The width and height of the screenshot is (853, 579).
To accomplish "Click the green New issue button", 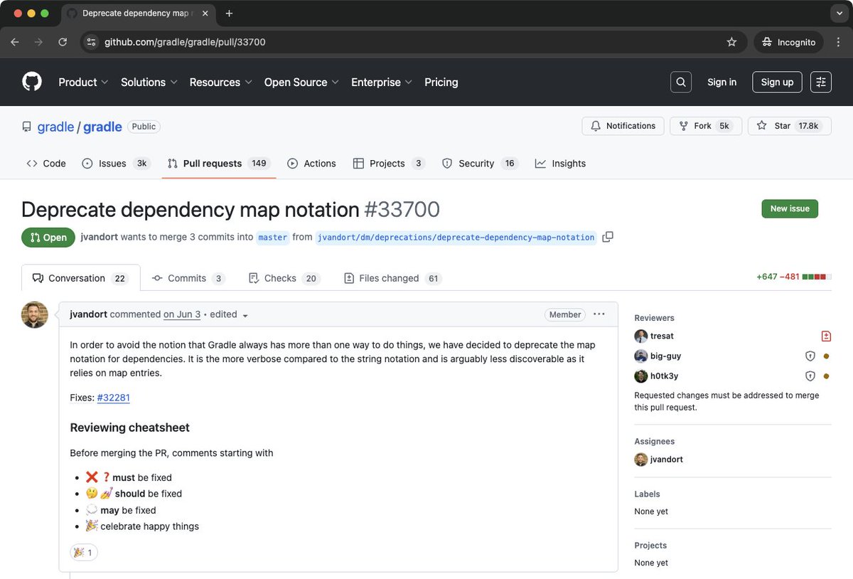I will pyautogui.click(x=790, y=208).
